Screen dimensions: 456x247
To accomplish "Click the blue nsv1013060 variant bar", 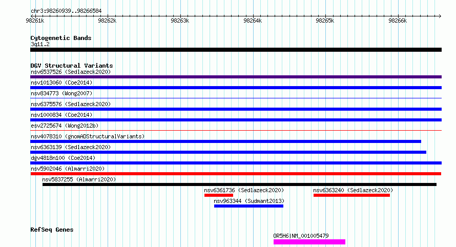I will (236, 88).
